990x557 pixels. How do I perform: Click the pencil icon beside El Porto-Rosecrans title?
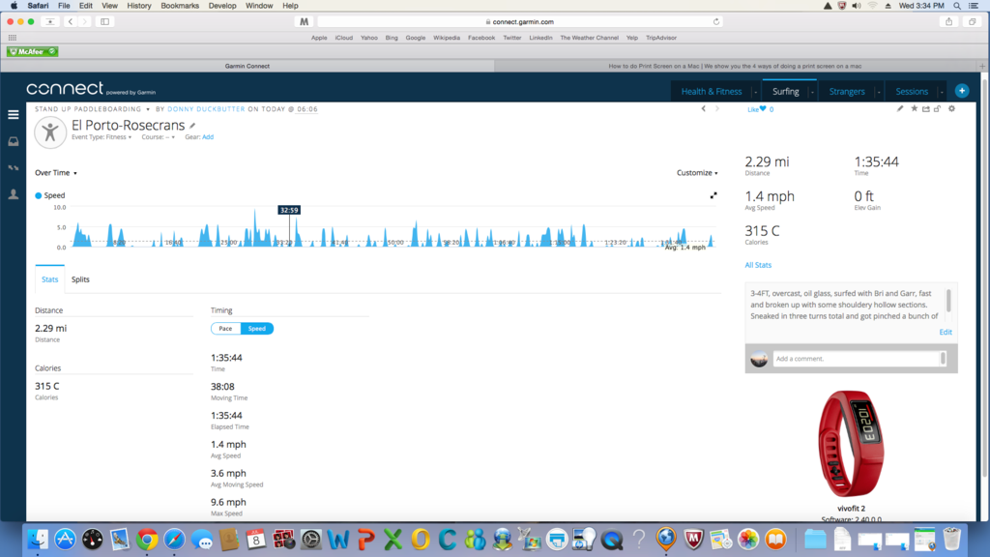(192, 126)
